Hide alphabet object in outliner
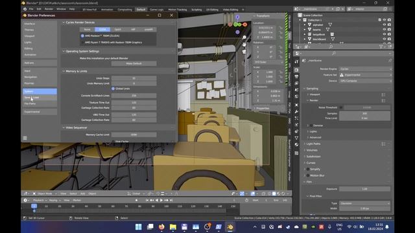Viewport: 415px width, 233px height. point(385,25)
